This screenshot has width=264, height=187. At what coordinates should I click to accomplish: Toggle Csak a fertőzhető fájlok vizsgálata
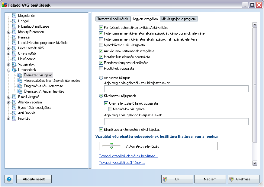106,103
